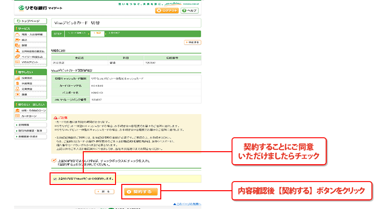The image size is (374, 209).
Task: Click the 借りたい 返したい section header
Action: point(30,104)
